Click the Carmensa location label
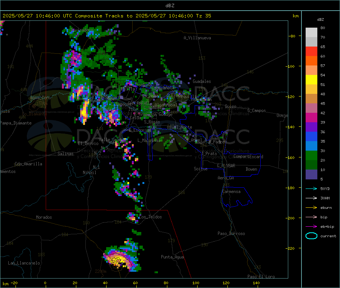 pyautogui.click(x=231, y=191)
